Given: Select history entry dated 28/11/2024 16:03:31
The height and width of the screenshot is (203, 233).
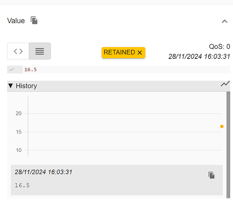Looking at the screenshot, I should point(117,180).
